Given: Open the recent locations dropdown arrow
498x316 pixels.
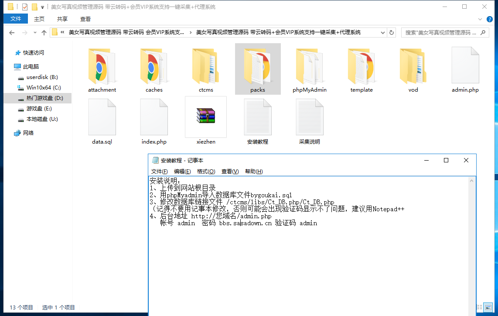Looking at the screenshot, I should click(35, 32).
